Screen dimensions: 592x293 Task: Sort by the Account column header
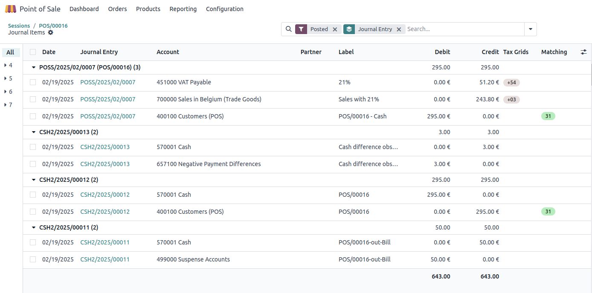168,52
